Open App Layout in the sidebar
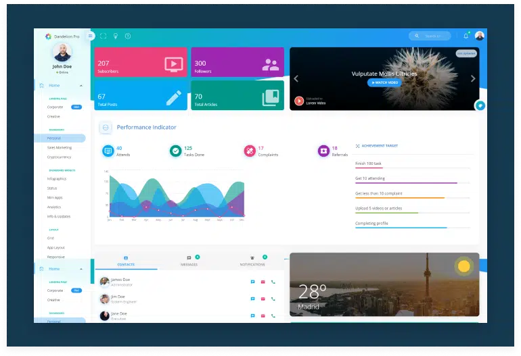Screen dimensions: 521x356 55,247
